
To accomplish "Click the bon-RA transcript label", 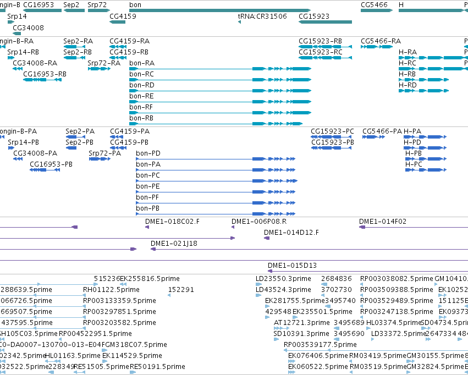I will point(142,63).
